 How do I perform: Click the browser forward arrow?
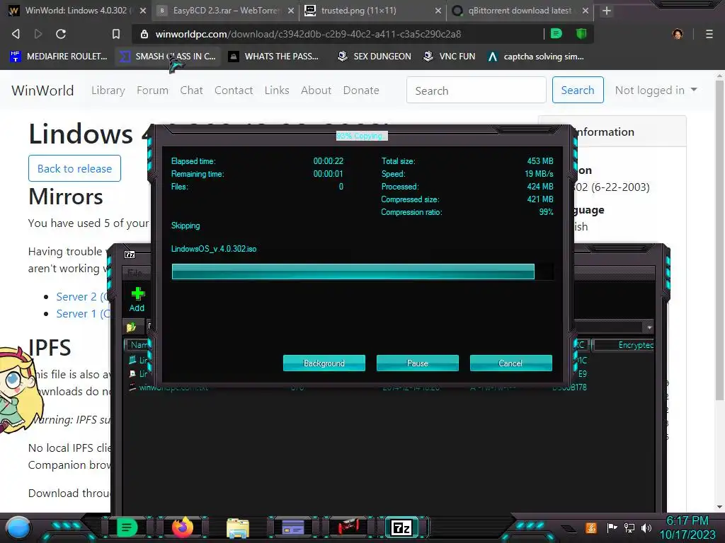[38, 34]
